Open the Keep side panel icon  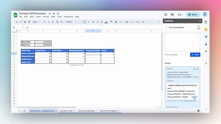tap(206, 29)
